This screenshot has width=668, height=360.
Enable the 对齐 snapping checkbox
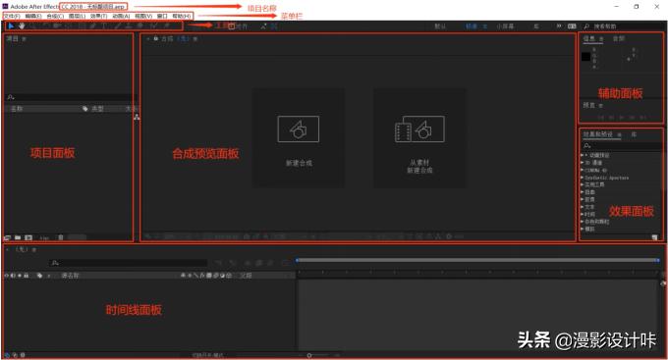tap(231, 26)
